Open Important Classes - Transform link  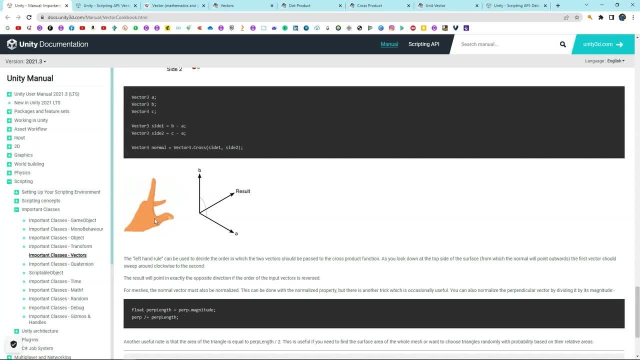(x=60, y=246)
